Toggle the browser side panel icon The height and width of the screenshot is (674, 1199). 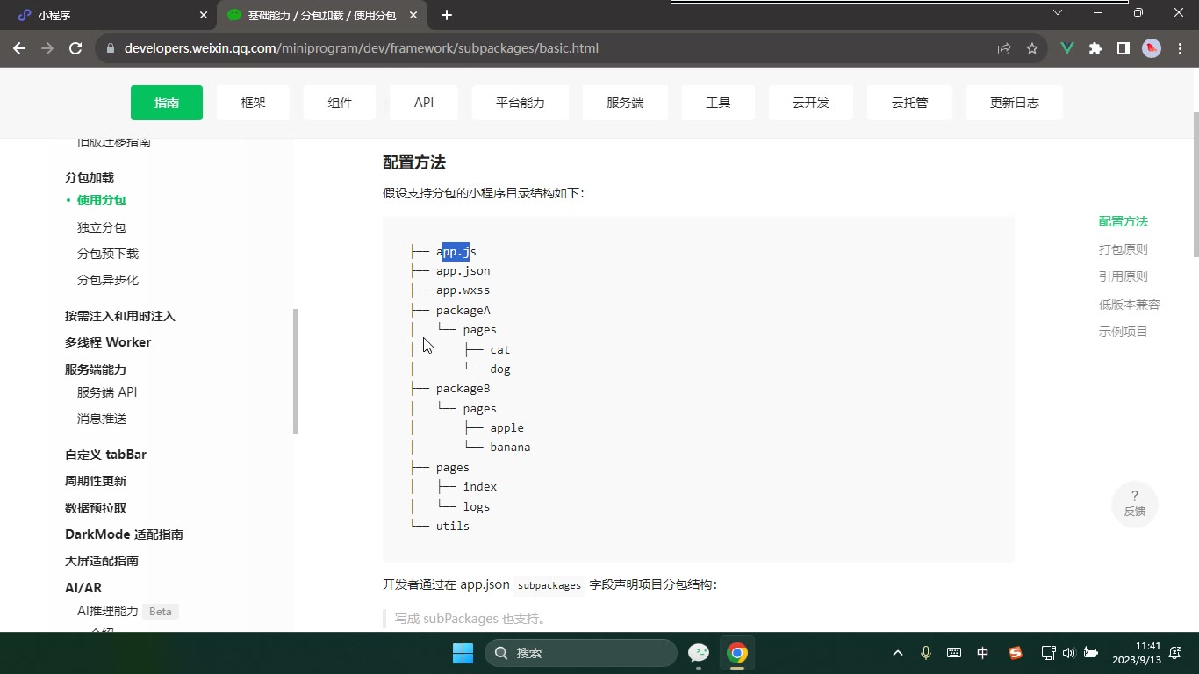point(1124,48)
